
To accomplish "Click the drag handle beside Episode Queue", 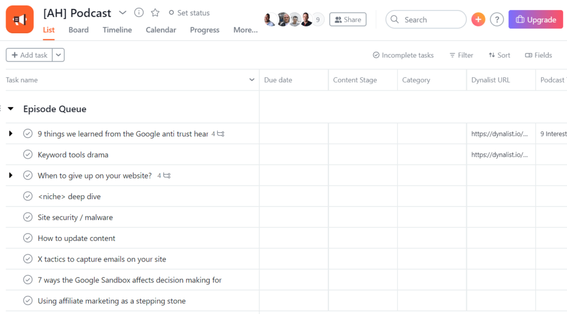I will coord(1,109).
